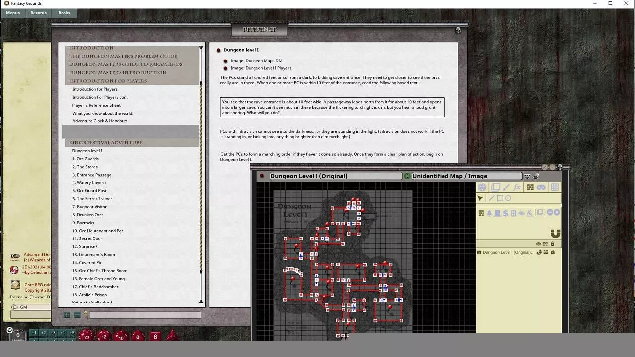Select the dollar sign occluder type
This screenshot has width=635, height=357.
coord(505,213)
